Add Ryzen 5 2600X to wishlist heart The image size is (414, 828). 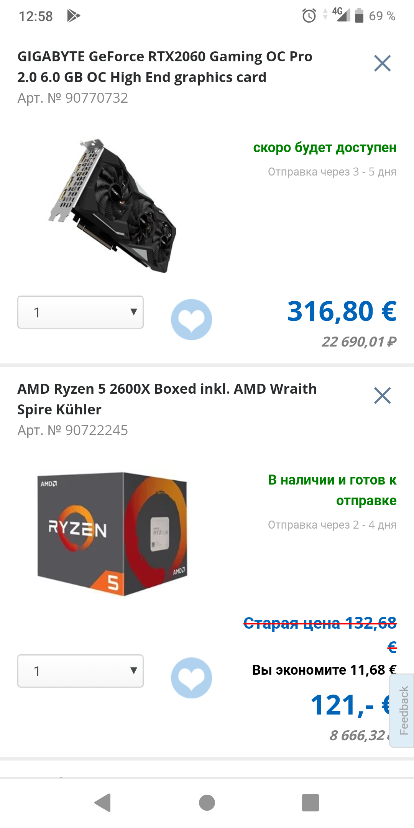coord(191,678)
